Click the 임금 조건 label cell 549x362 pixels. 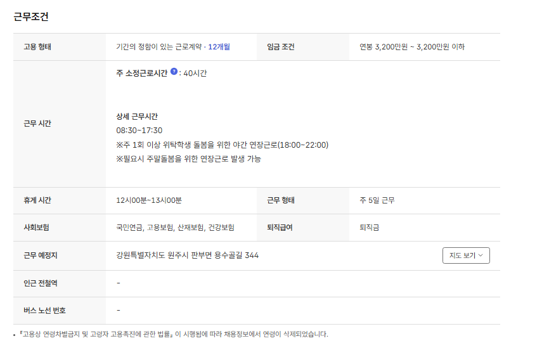tap(281, 47)
